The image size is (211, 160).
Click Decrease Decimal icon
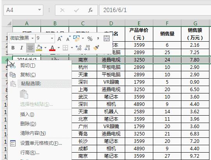(x=87, y=48)
